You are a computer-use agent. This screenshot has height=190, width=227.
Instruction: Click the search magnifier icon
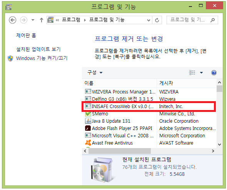(212, 20)
